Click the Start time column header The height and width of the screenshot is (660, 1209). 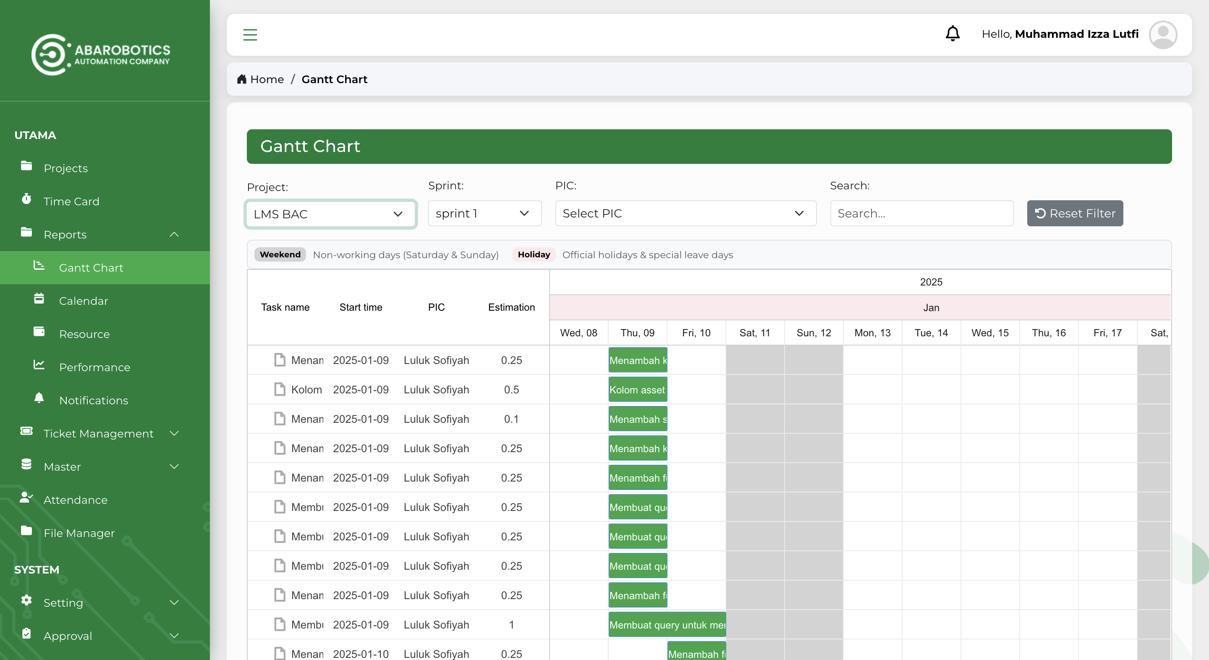[x=361, y=307]
